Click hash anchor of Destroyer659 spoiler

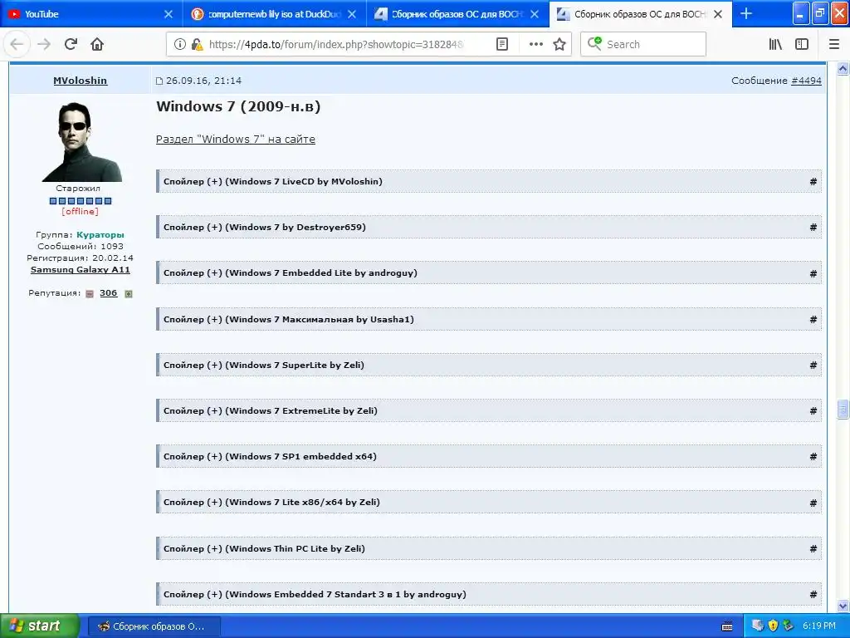click(813, 228)
